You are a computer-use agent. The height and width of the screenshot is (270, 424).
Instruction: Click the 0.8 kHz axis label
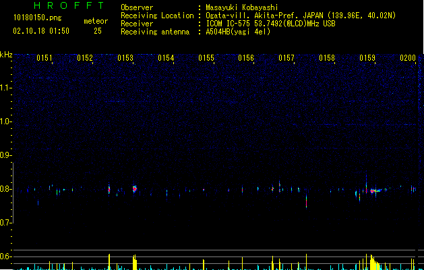click(5, 189)
